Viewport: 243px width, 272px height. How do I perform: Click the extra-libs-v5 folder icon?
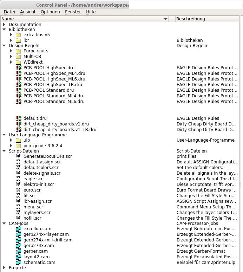[x=18, y=35]
